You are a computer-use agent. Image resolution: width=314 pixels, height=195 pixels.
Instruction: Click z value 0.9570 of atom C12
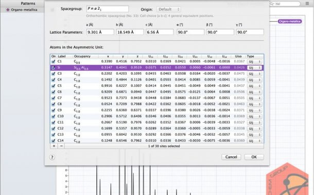click(136, 128)
